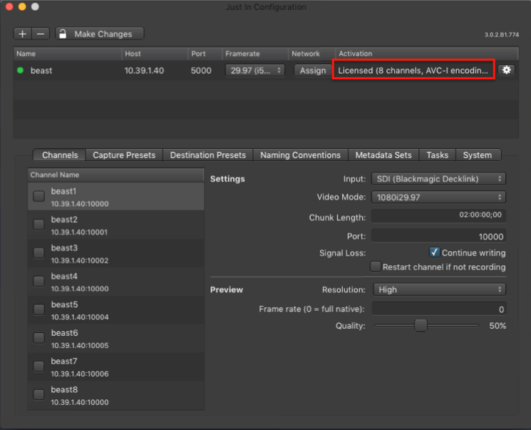Toggle checkbox for channel beast8
This screenshot has height=430, width=531.
(39, 394)
